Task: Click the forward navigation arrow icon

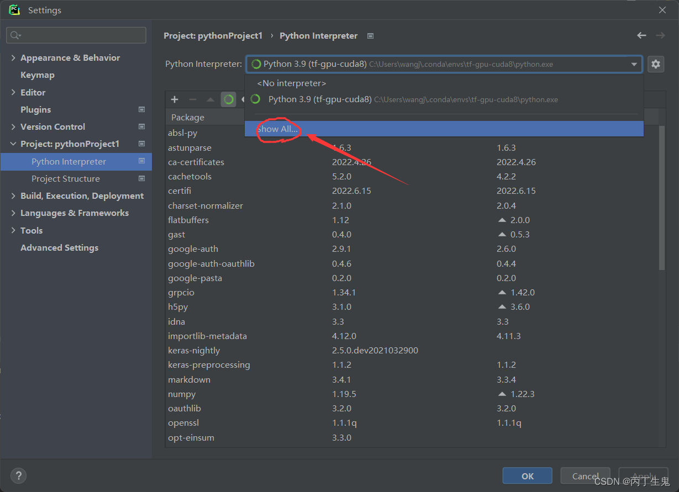Action: tap(660, 35)
